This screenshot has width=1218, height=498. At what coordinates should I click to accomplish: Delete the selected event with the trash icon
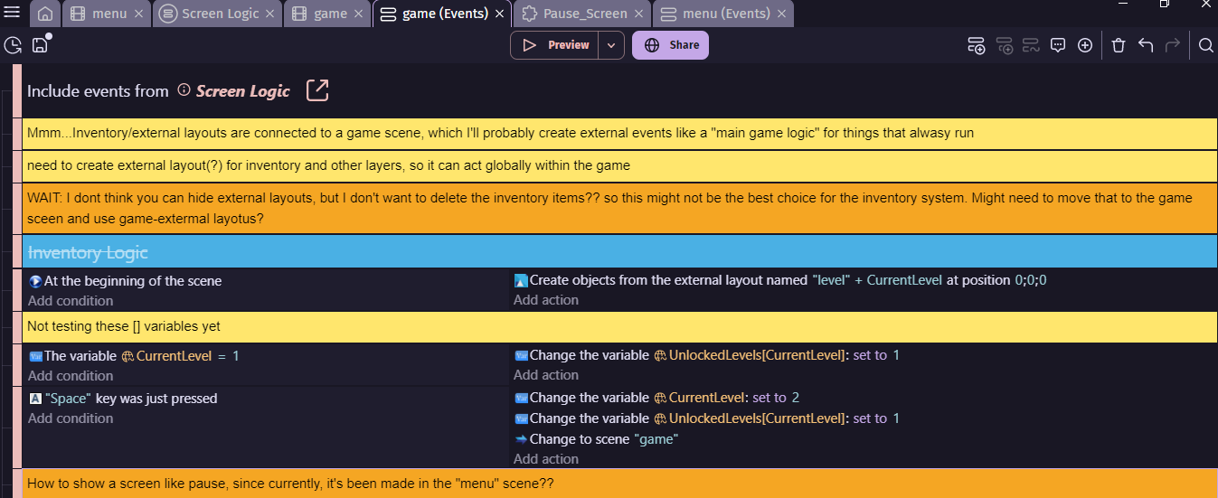(x=1119, y=45)
